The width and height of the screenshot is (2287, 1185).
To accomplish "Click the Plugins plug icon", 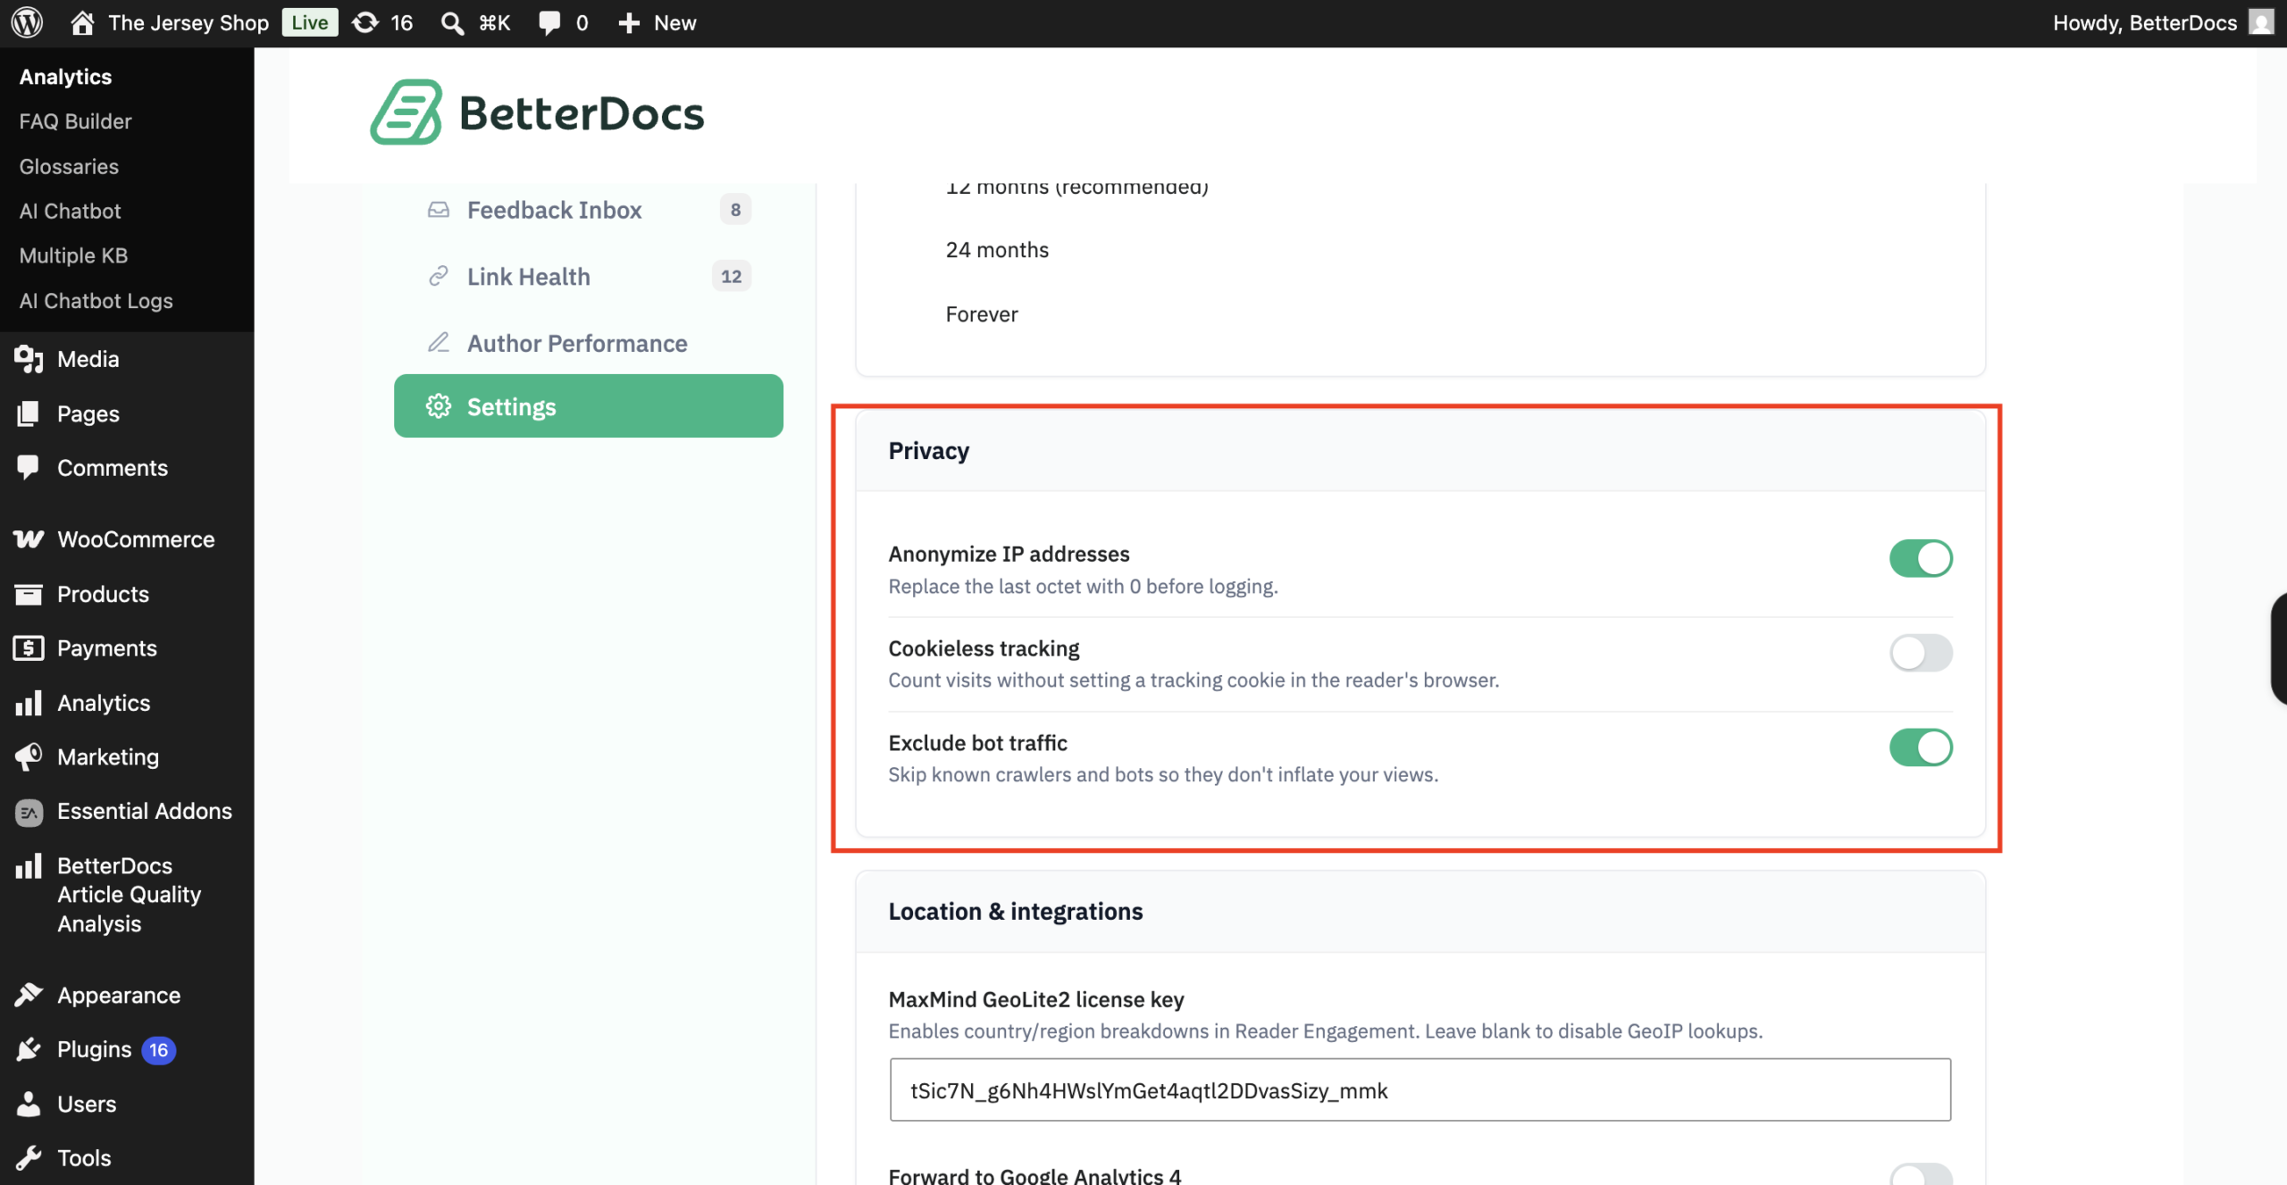I will tap(29, 1049).
